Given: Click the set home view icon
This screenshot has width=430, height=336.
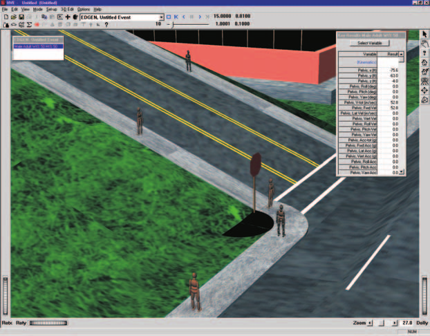Looking at the screenshot, I should (x=424, y=72).
